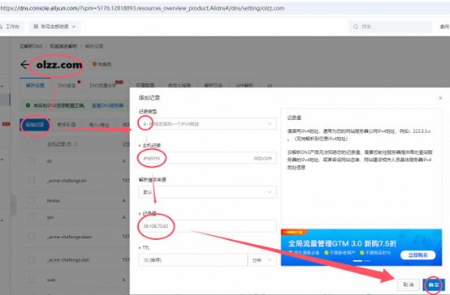Image resolution: width=450 pixels, height=295 pixels.
Task: Switch to the 解析日志 tab
Action: 214,85
